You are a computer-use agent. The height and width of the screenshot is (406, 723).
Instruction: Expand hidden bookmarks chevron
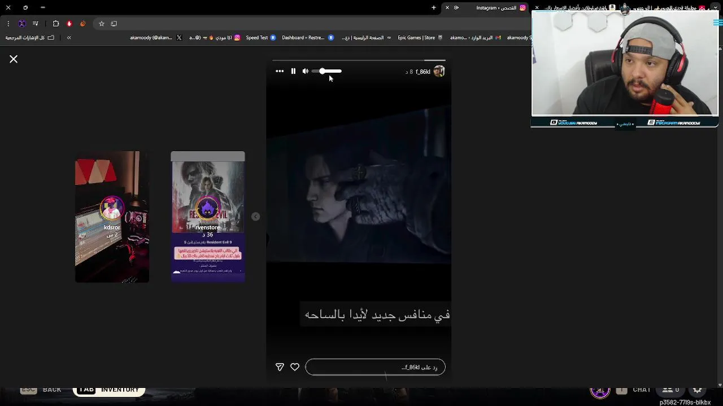tap(69, 38)
